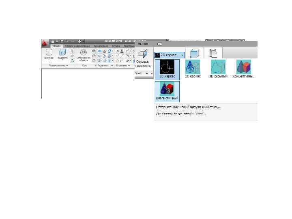Click the Plot printer quick access icon
Viewport: 292px width, 219px height.
point(80,41)
